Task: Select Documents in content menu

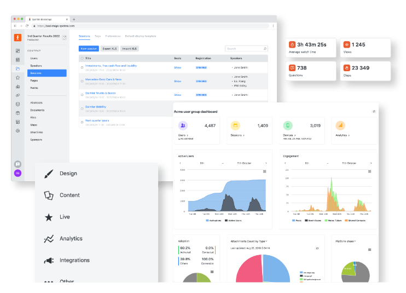Action: [37, 110]
